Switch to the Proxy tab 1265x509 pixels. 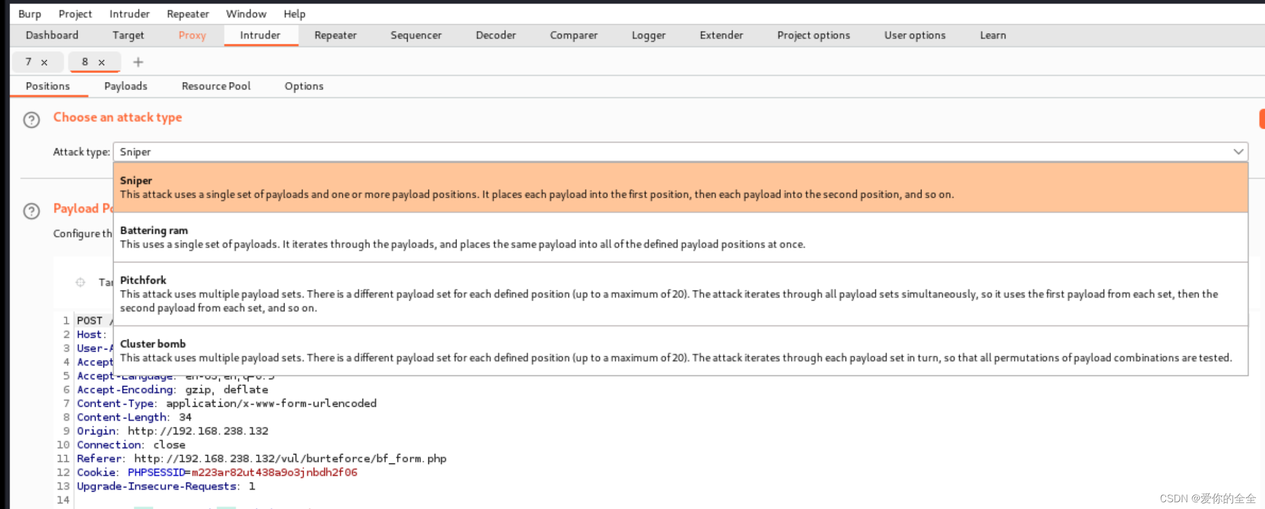pos(192,35)
